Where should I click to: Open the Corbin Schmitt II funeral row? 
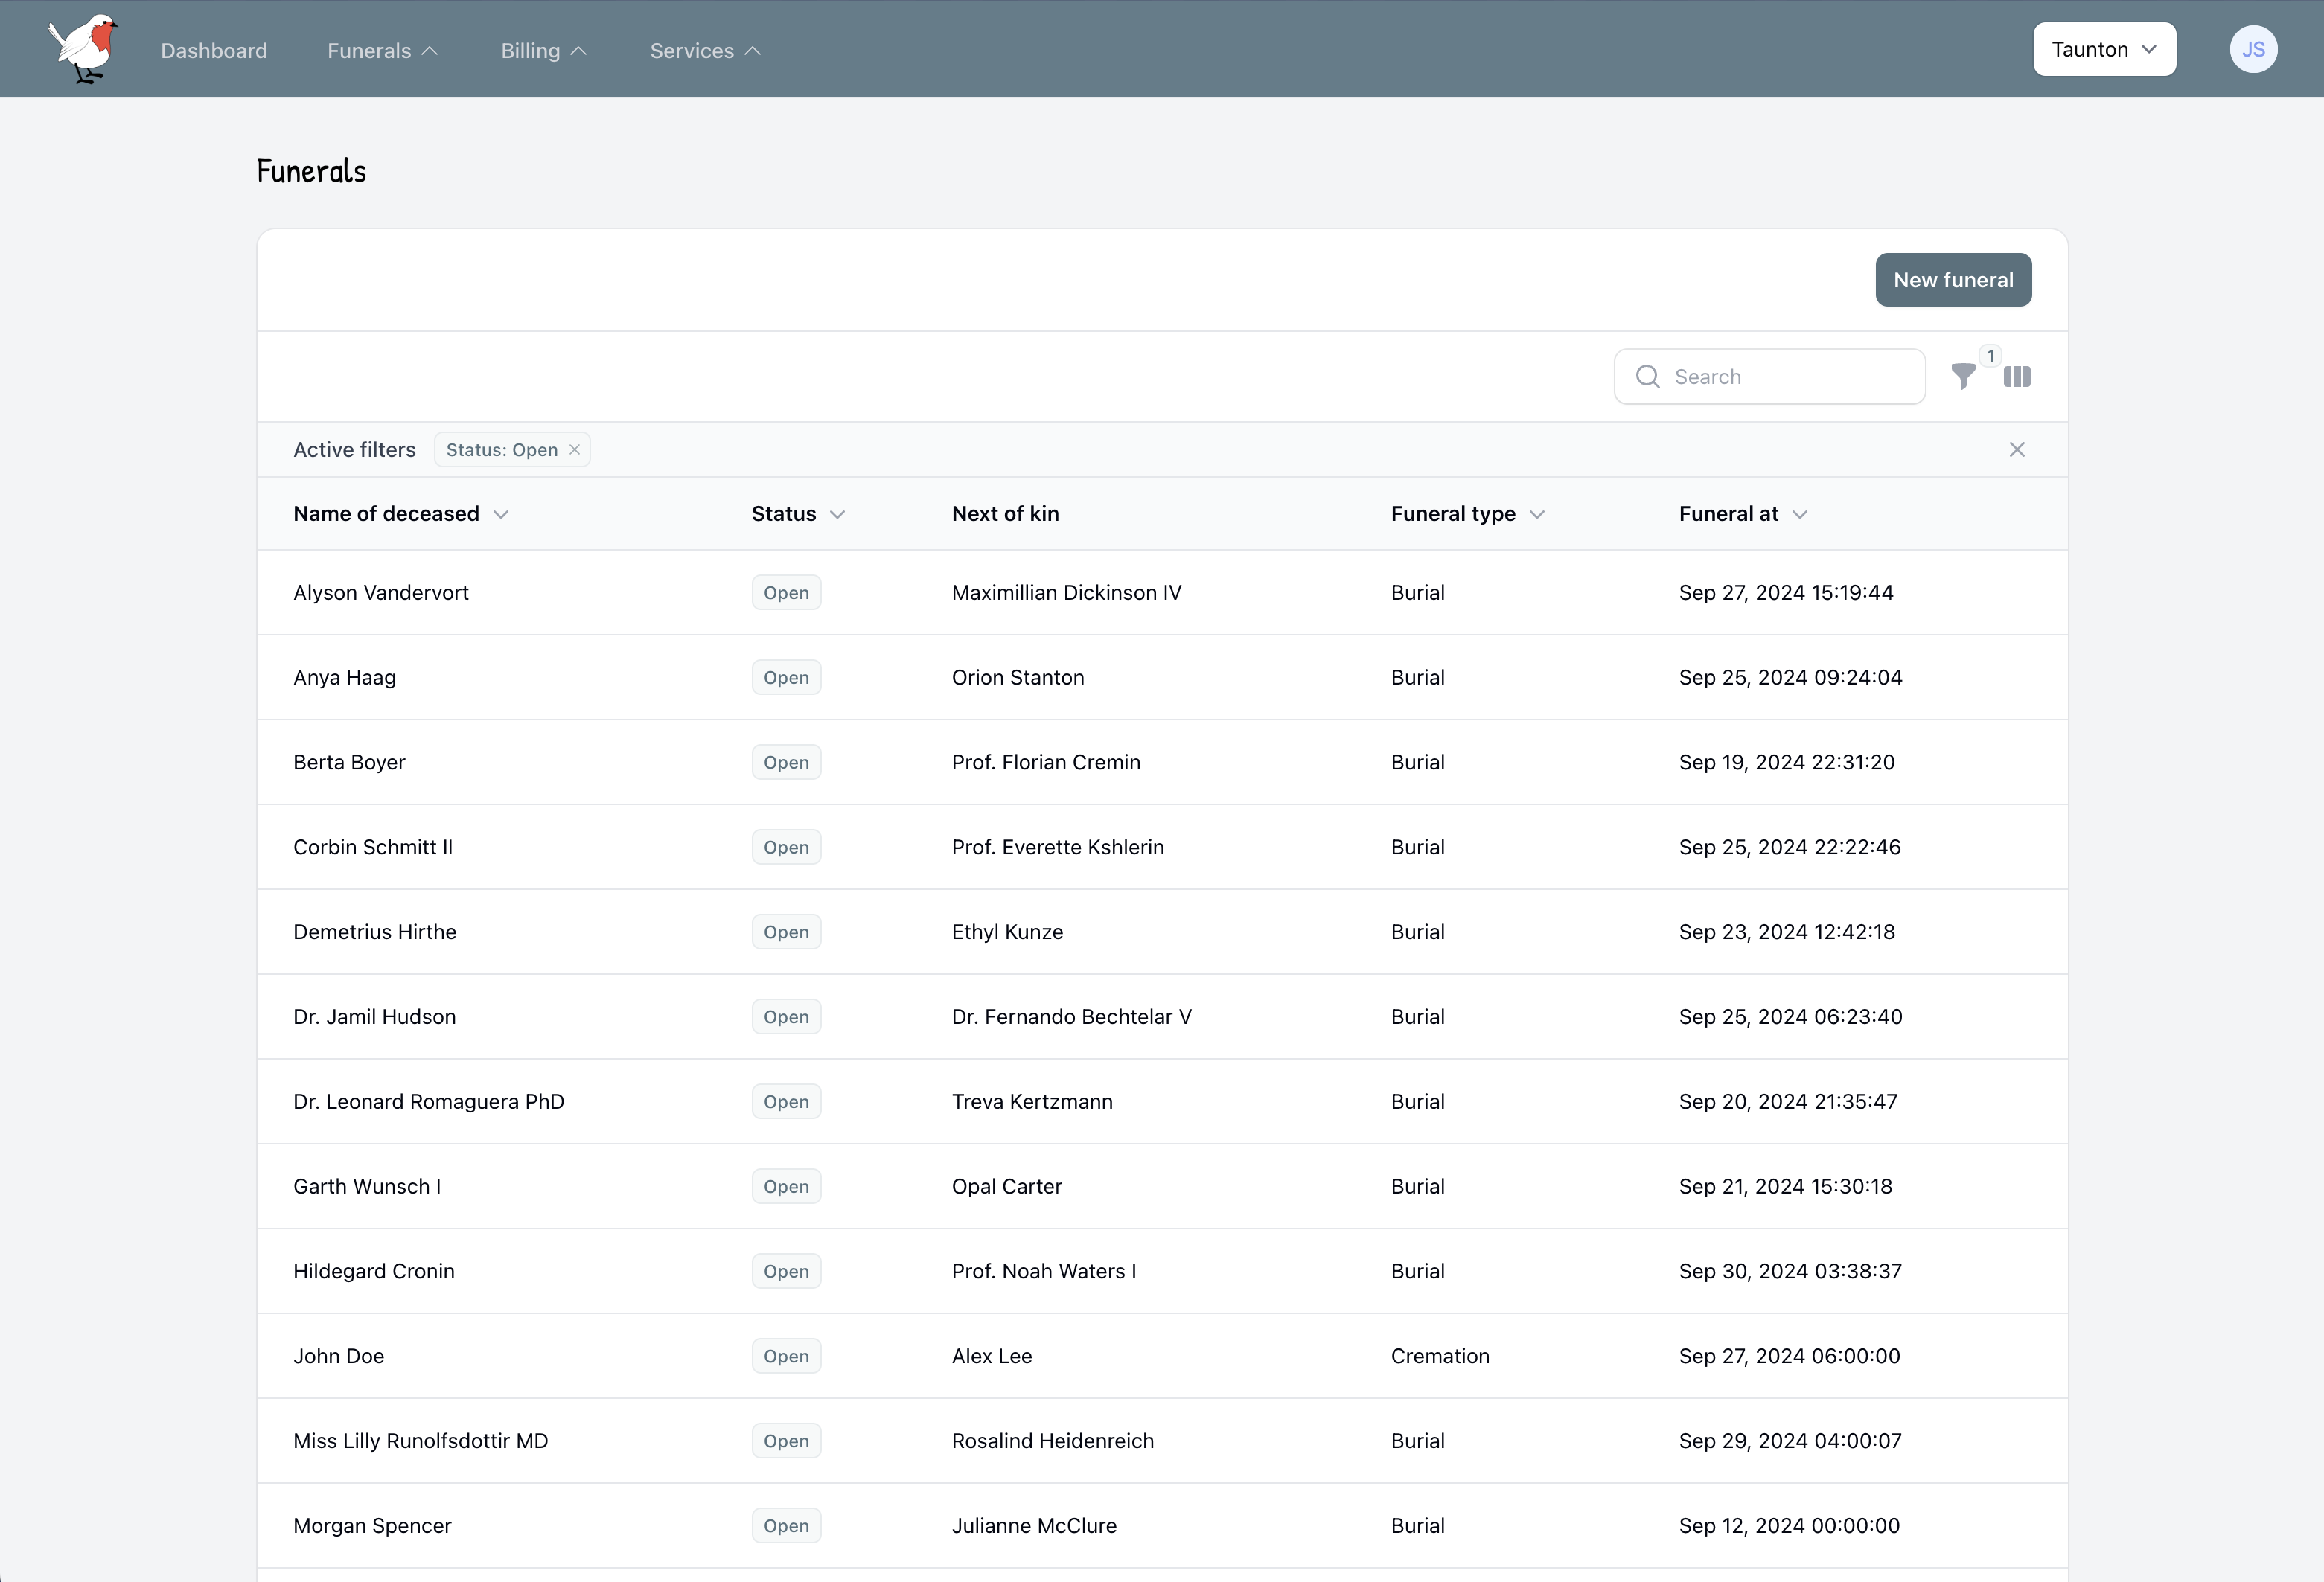pos(1162,848)
